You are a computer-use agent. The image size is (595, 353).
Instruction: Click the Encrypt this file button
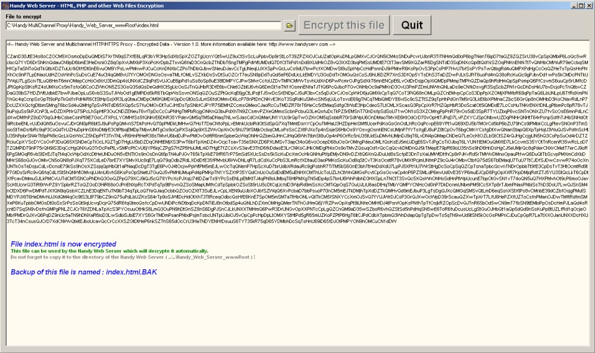344,25
